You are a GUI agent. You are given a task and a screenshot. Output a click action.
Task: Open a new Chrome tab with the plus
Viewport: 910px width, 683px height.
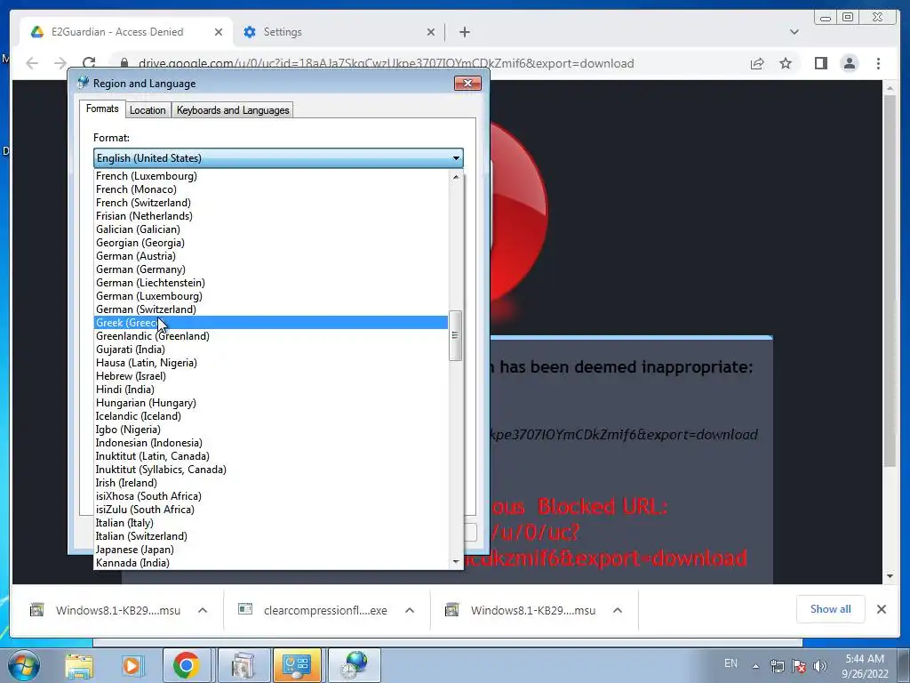coord(464,32)
